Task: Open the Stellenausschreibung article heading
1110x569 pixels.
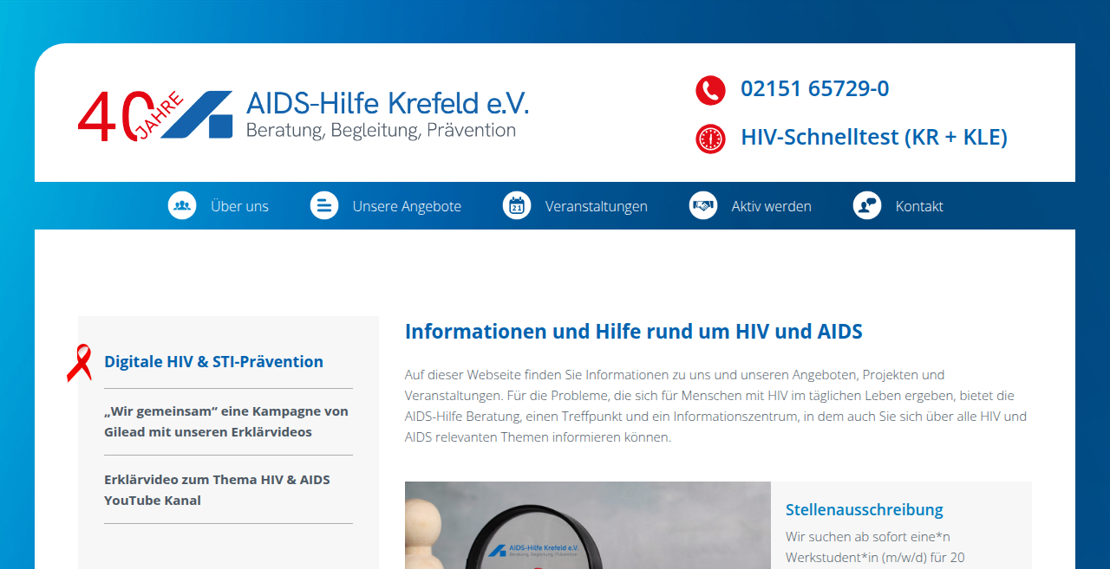Action: pos(865,509)
